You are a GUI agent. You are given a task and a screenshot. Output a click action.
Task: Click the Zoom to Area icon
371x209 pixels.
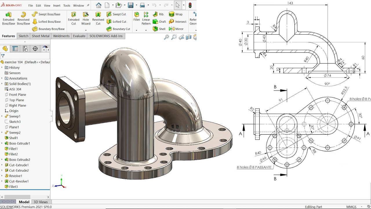pyautogui.click(x=174, y=37)
